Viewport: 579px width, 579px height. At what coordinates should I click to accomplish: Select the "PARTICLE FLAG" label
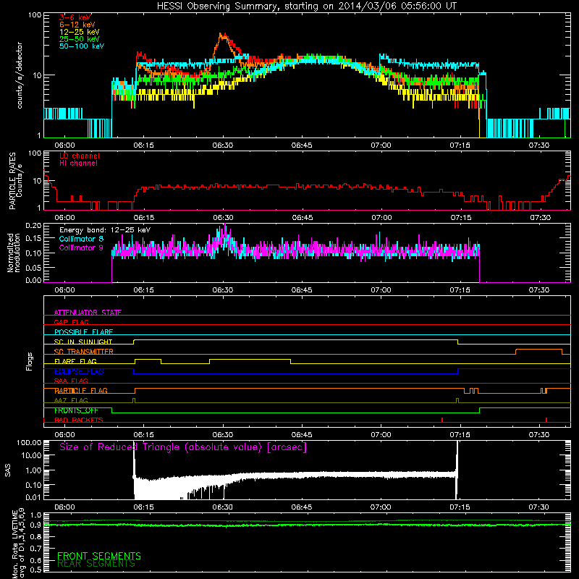tap(81, 391)
